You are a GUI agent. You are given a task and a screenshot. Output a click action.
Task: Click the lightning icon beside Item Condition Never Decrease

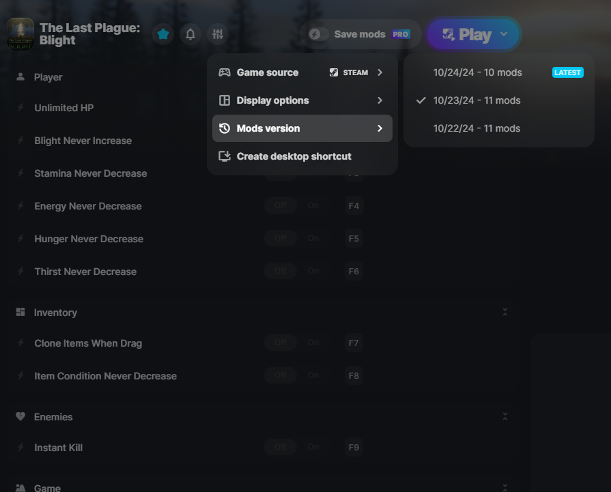coord(20,375)
